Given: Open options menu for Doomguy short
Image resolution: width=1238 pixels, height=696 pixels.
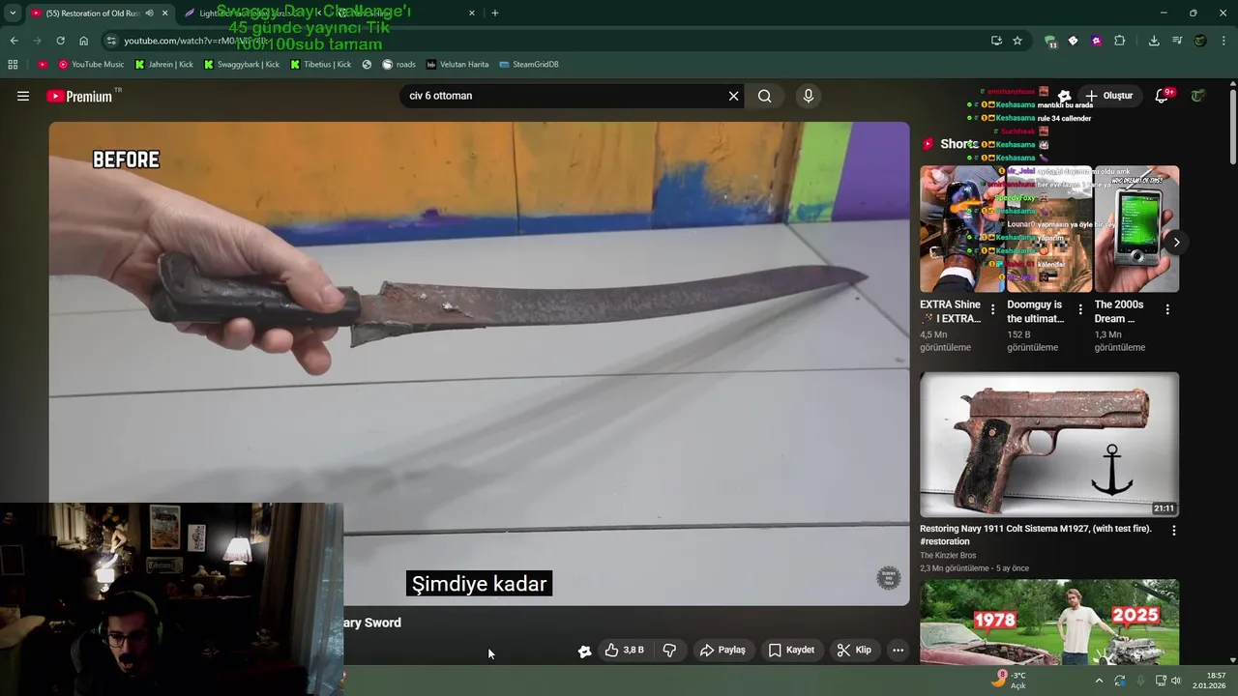Looking at the screenshot, I should (x=1080, y=310).
